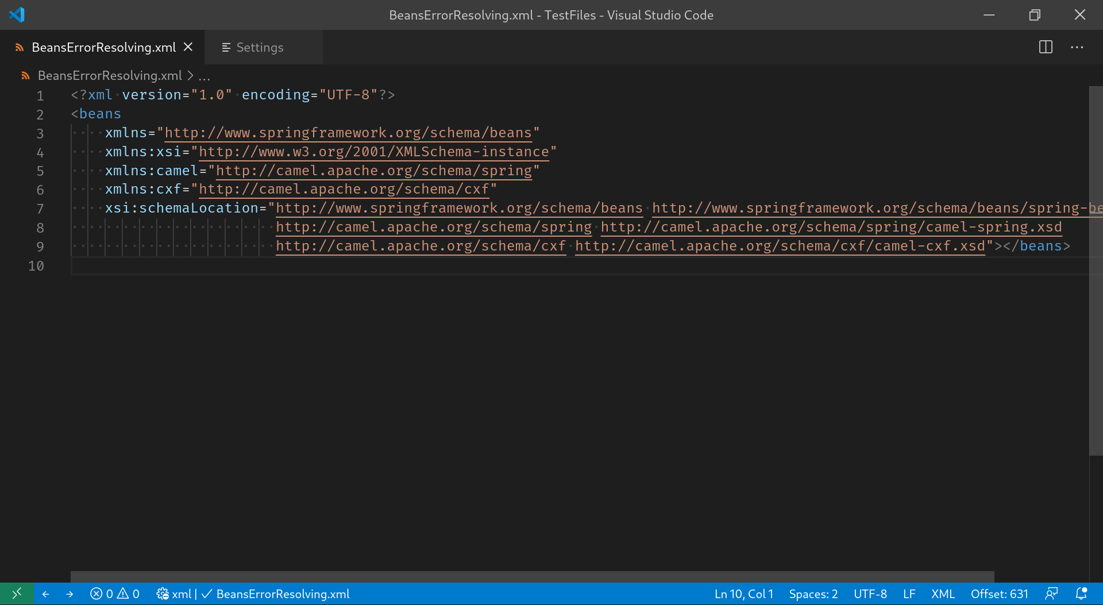Viewport: 1103px width, 605px height.
Task: Split the editor to the right
Action: [1046, 47]
